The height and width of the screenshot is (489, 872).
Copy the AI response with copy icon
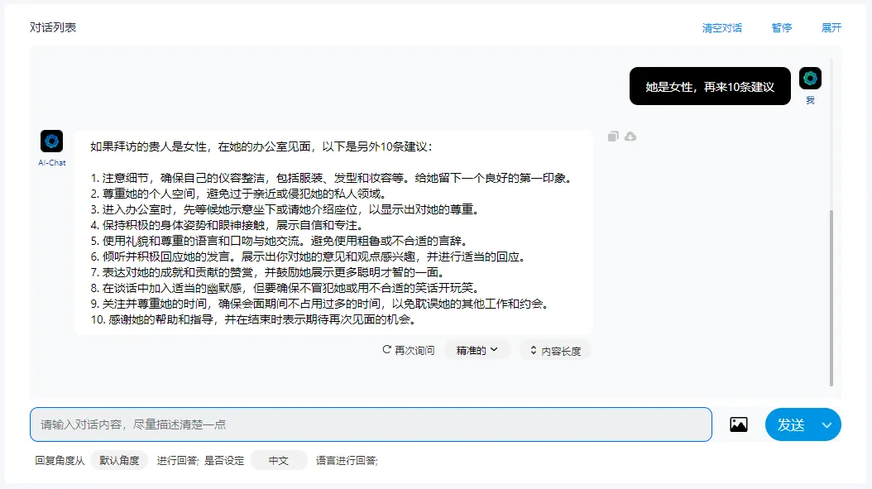point(613,137)
